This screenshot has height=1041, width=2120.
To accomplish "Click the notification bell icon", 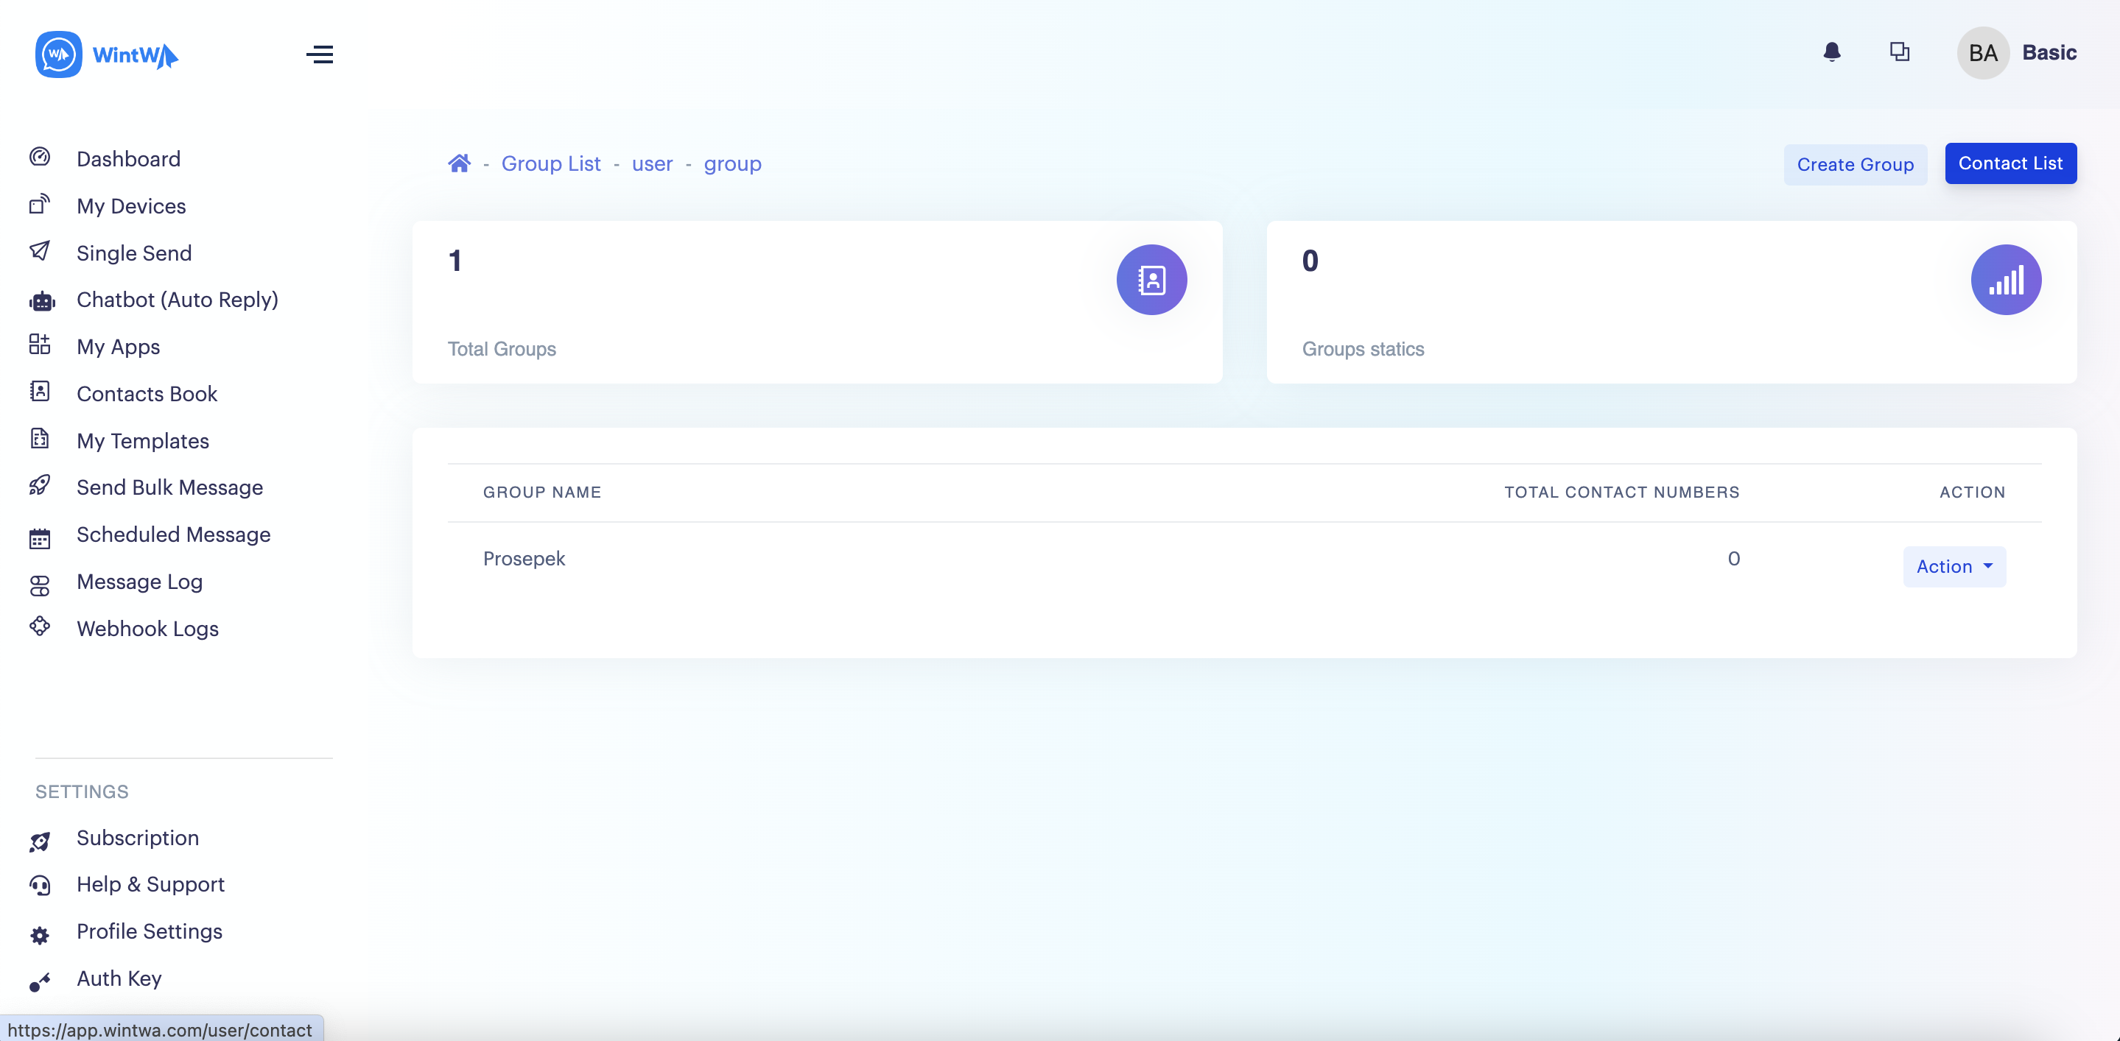I will coord(1831,52).
